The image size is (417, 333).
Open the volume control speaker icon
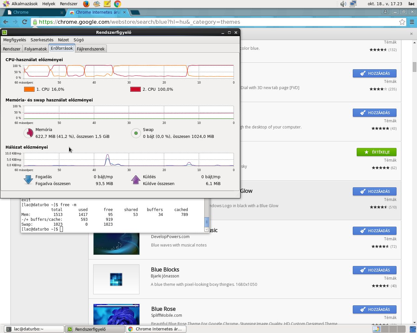tap(343, 4)
